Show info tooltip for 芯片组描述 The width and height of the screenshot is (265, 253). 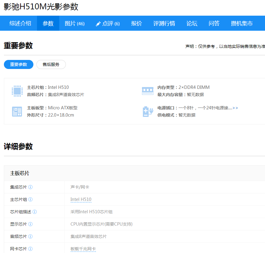35,212
